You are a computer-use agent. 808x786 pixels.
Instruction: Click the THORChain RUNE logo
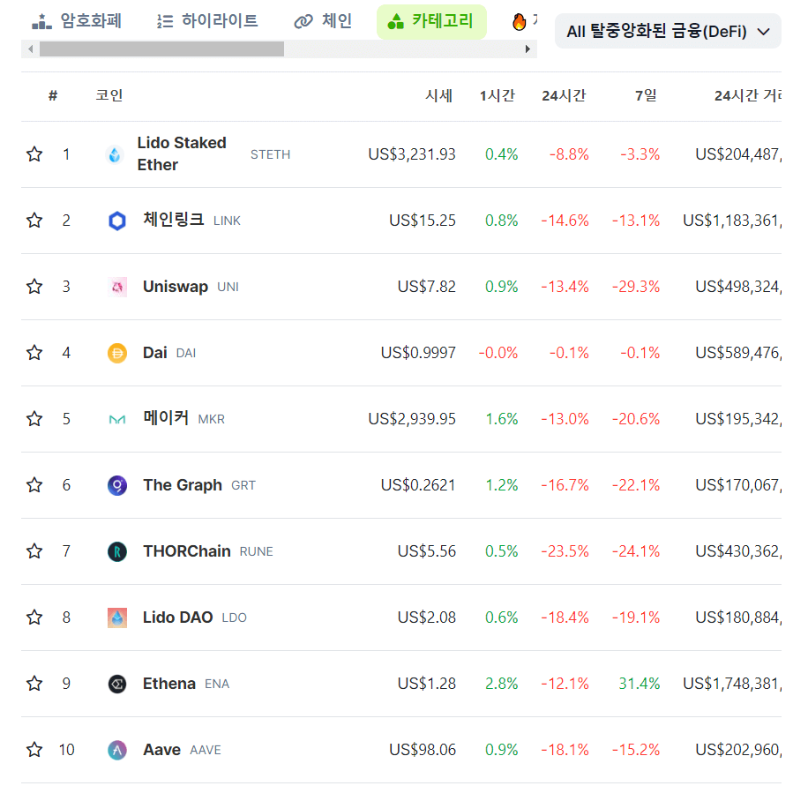[117, 551]
